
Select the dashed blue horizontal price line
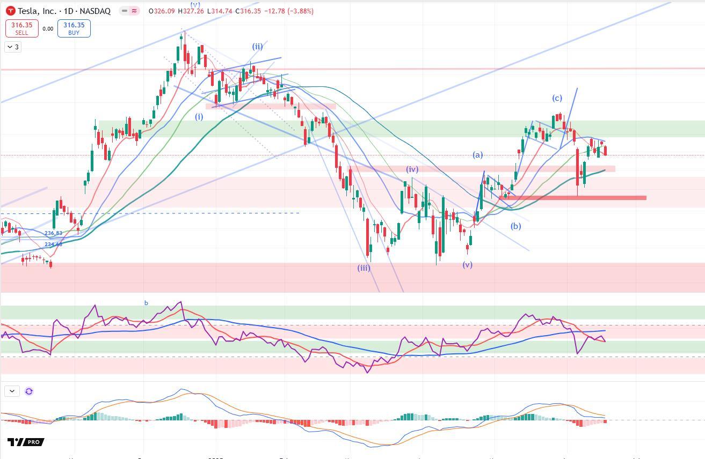(x=150, y=213)
